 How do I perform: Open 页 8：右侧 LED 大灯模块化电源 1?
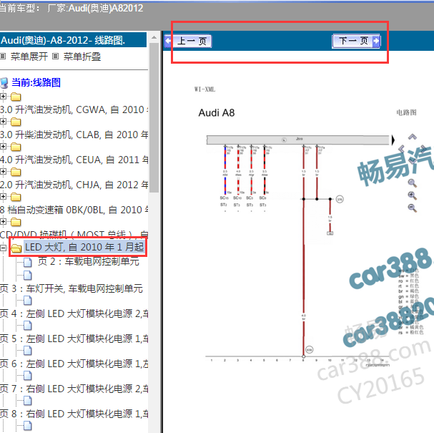point(74,414)
